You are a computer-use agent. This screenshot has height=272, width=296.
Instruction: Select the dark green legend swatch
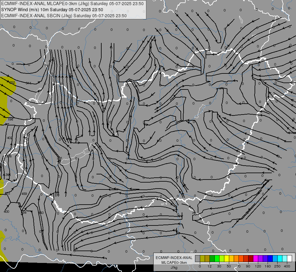[x=212, y=258]
